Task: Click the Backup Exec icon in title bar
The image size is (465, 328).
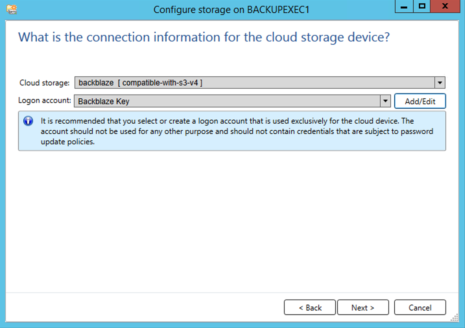Action: pos(12,9)
